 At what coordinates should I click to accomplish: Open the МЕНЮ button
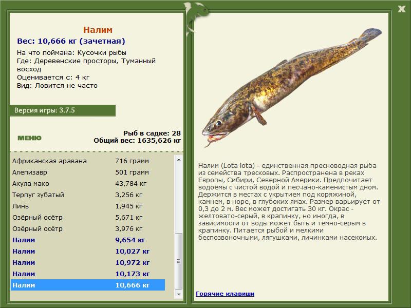tap(29, 138)
